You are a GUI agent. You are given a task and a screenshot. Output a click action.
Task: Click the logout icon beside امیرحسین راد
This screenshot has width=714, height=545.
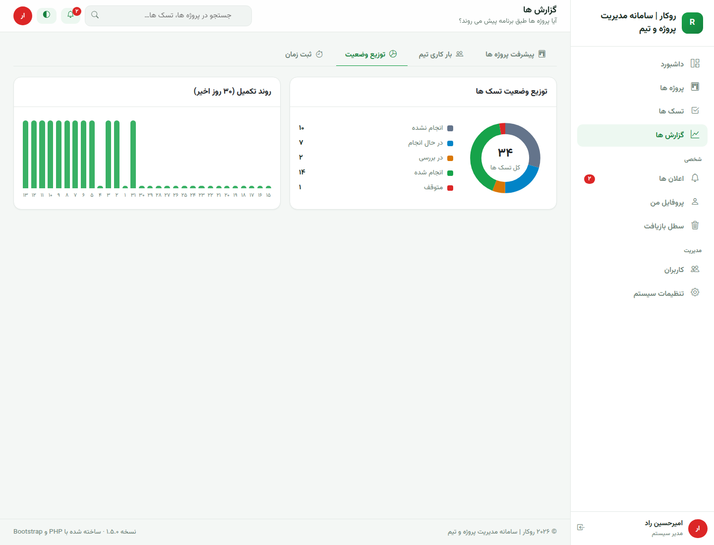tap(581, 527)
